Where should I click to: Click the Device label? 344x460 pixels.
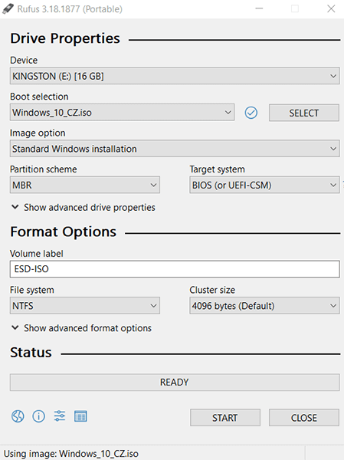pyautogui.click(x=24, y=60)
